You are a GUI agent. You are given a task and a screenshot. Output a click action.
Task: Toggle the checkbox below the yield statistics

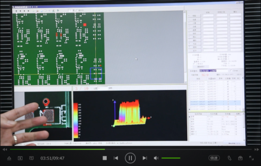click(194, 64)
